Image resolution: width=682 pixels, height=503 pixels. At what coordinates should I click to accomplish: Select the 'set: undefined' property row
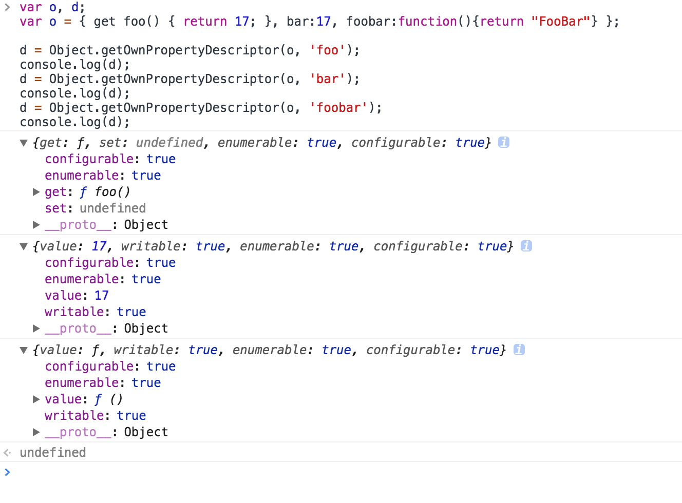[95, 208]
